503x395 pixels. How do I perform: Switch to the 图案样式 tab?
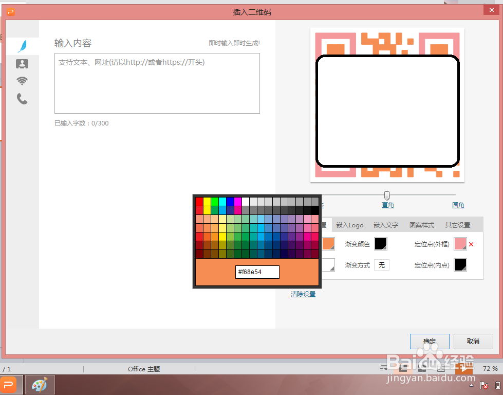[422, 225]
